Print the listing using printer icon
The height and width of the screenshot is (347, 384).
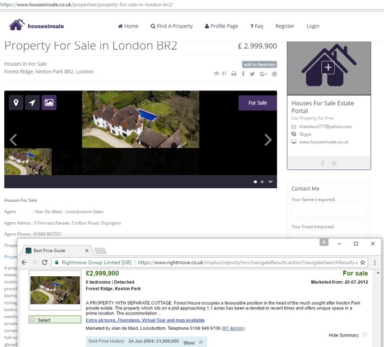(234, 74)
